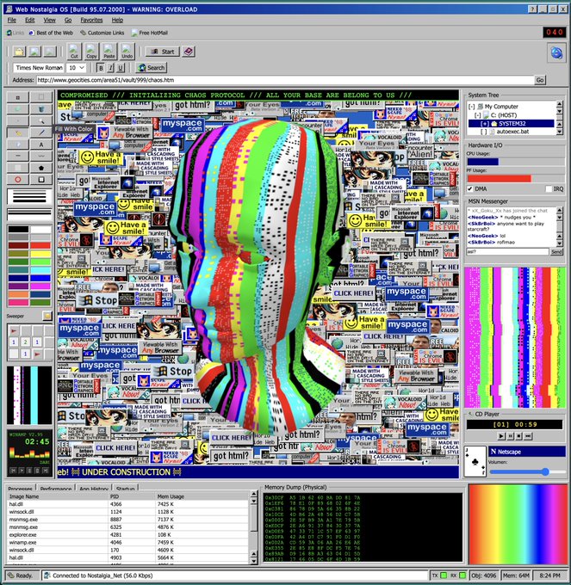The width and height of the screenshot is (571, 585).
Task: Open the Times New Roman font box
Action: [x=39, y=68]
